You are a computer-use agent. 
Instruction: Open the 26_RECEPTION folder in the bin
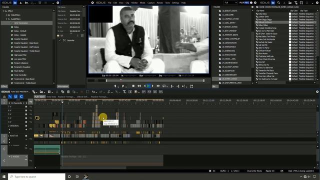click(x=228, y=71)
